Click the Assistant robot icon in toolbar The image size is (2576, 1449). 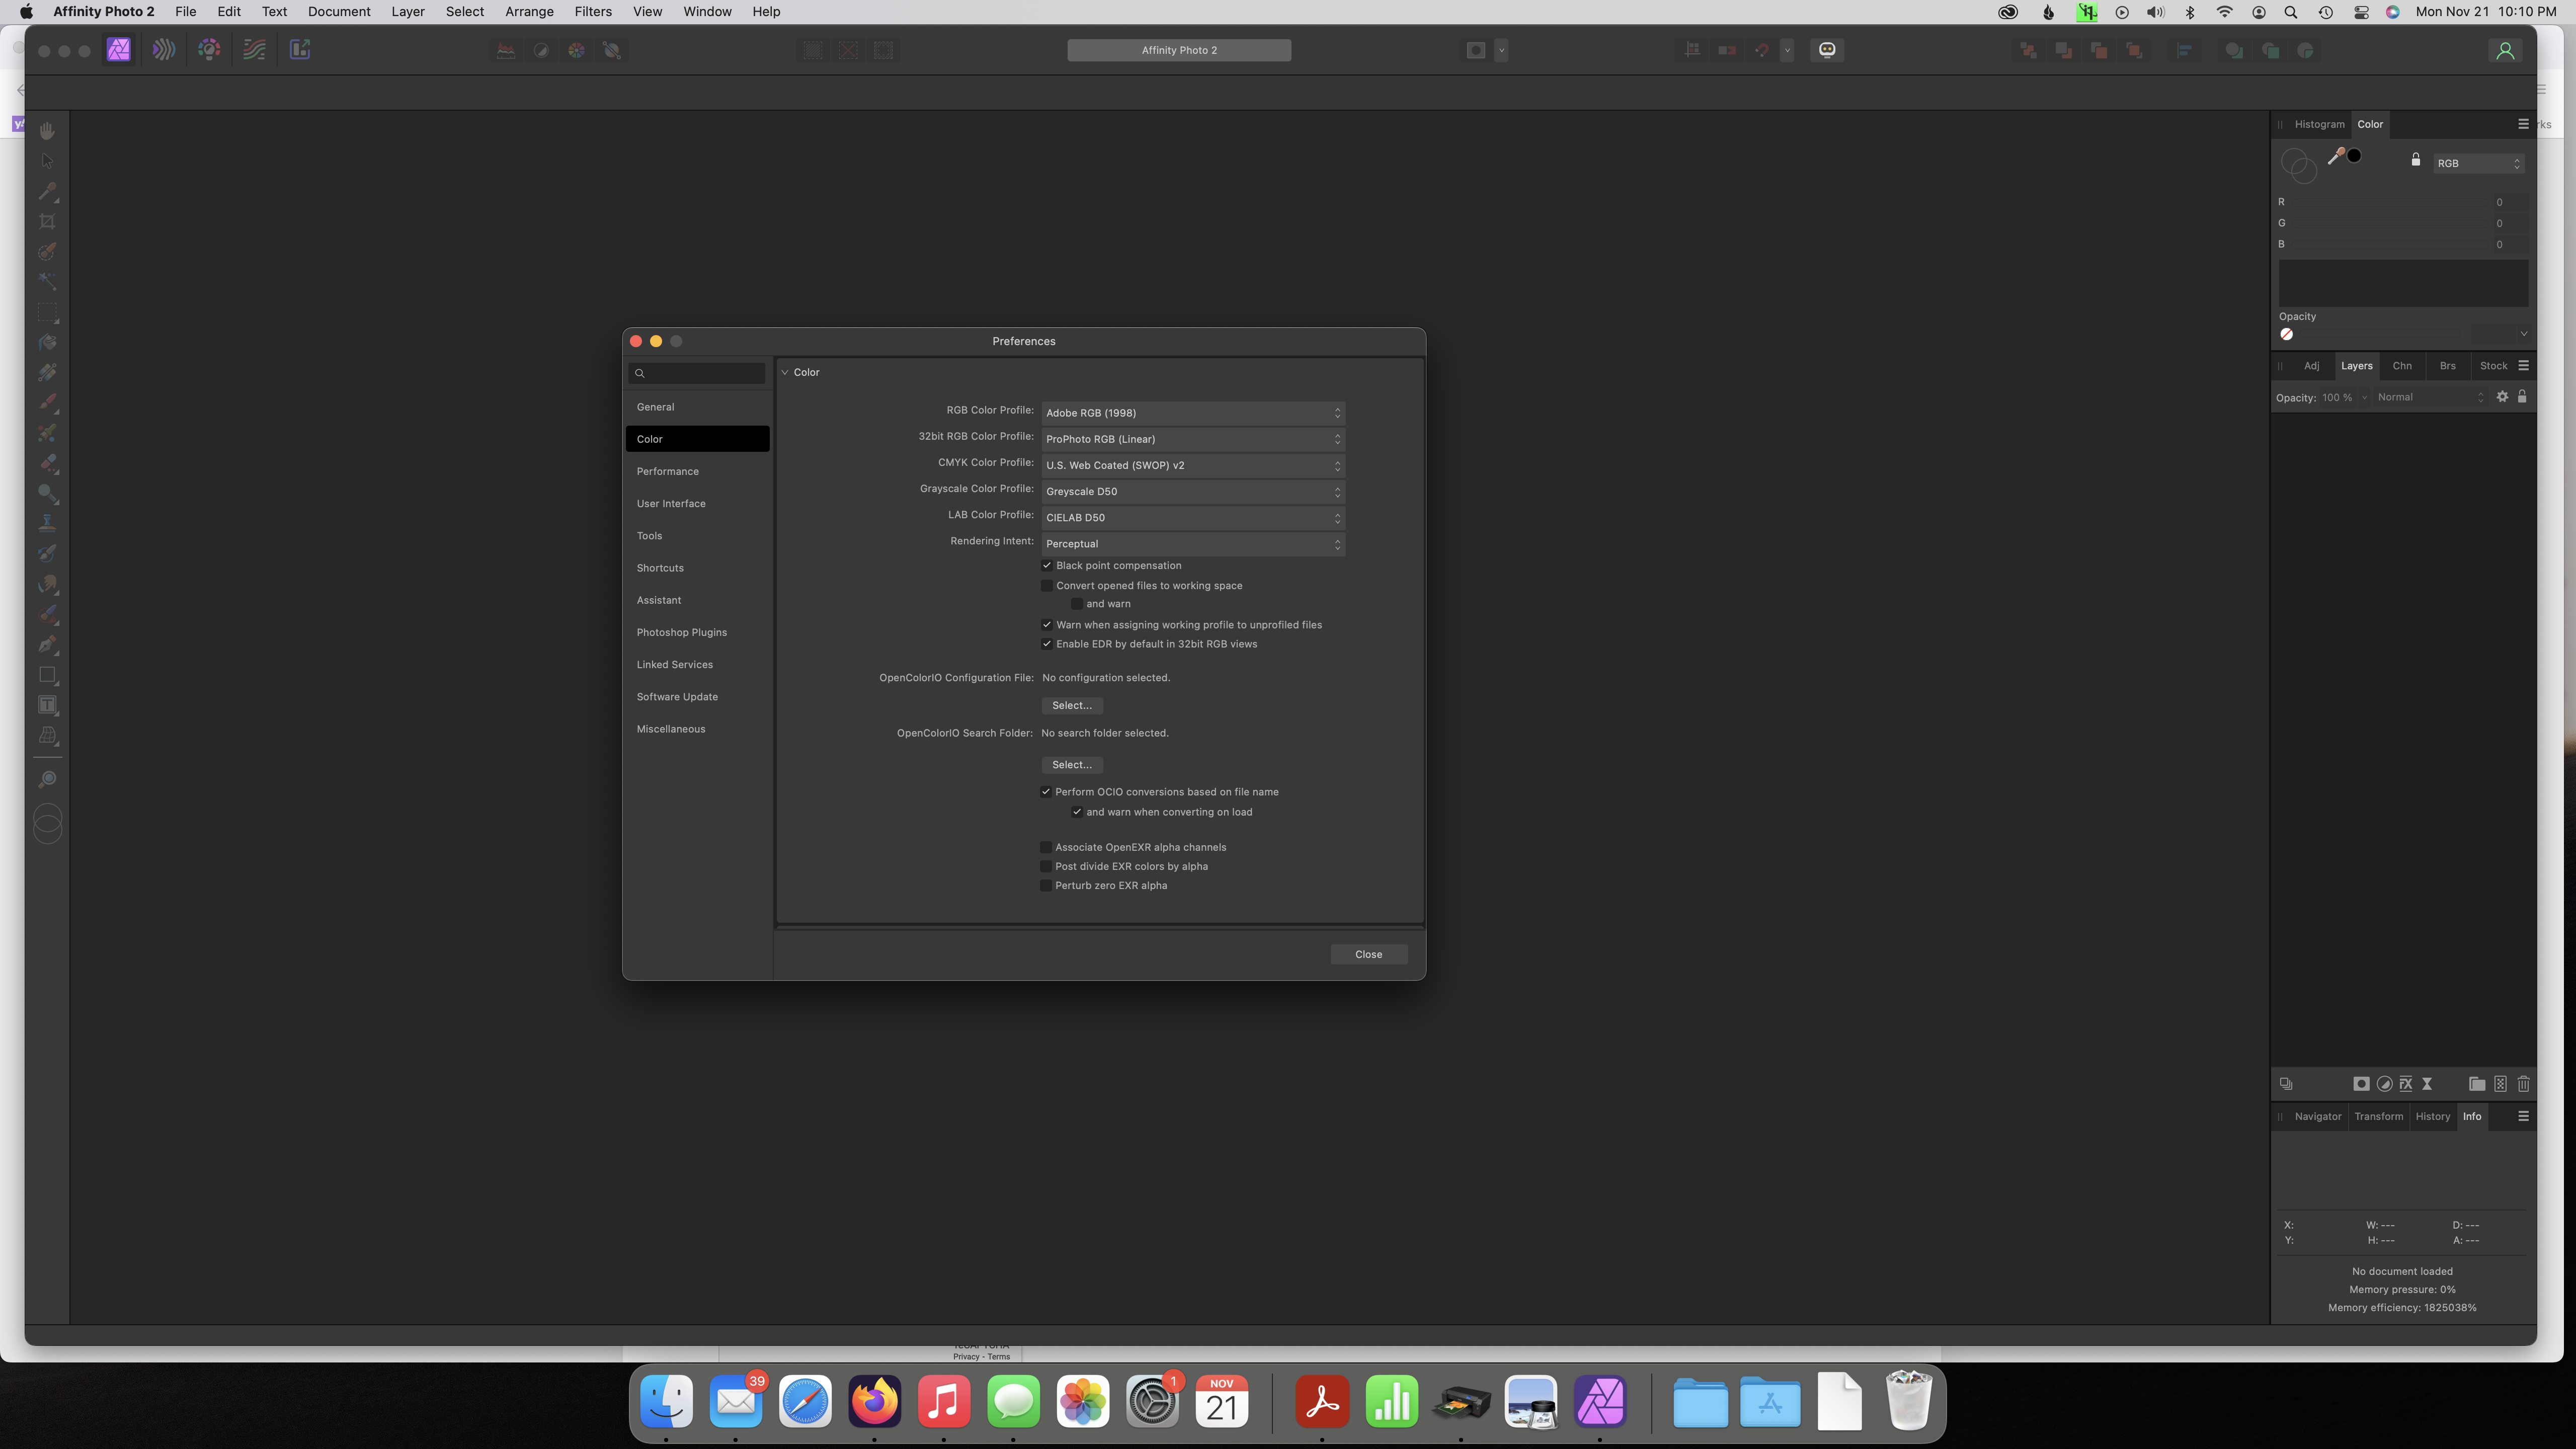[1827, 50]
